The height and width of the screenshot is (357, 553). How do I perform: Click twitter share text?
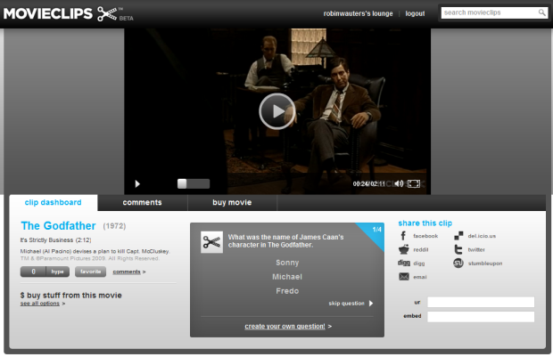tap(476, 249)
